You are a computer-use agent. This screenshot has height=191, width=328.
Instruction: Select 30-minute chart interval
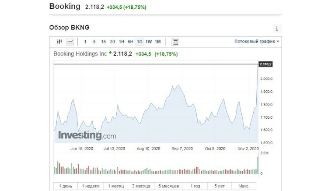(112, 42)
